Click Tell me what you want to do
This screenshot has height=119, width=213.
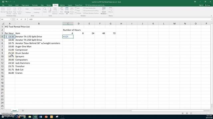95,5
